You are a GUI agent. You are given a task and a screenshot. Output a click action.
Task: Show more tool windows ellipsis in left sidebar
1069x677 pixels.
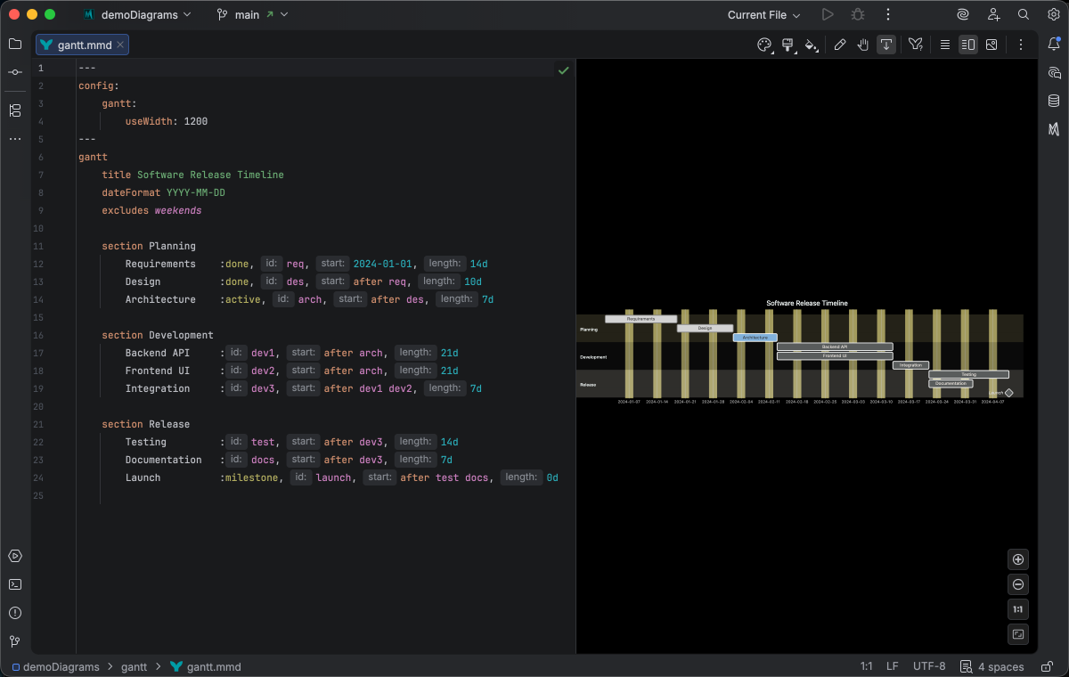click(x=15, y=139)
